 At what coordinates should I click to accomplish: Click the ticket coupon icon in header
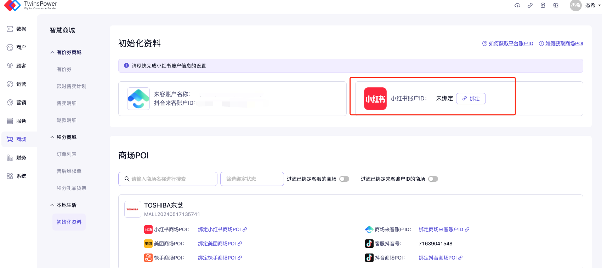(x=556, y=5)
